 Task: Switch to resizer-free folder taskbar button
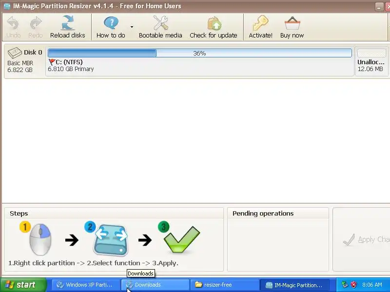tap(224, 285)
